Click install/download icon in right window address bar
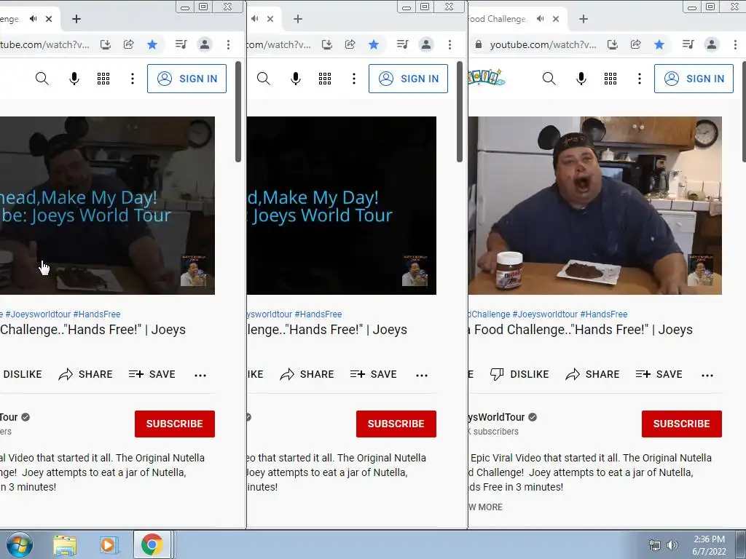 tap(613, 44)
